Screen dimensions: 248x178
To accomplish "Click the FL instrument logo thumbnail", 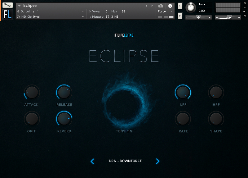I will point(7,14).
